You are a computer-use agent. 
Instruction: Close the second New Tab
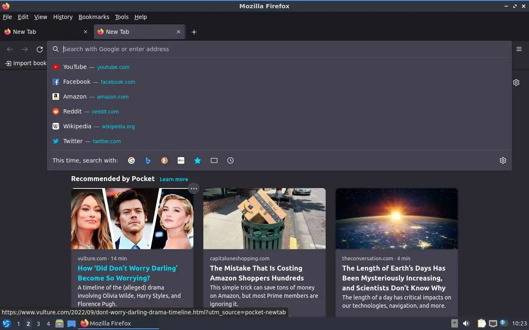pyautogui.click(x=179, y=32)
